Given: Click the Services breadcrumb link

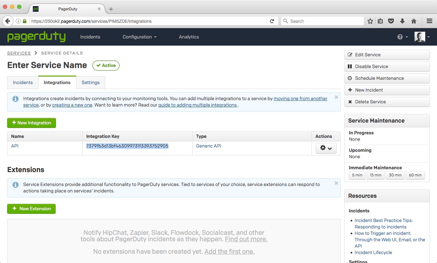Looking at the screenshot, I should point(19,53).
